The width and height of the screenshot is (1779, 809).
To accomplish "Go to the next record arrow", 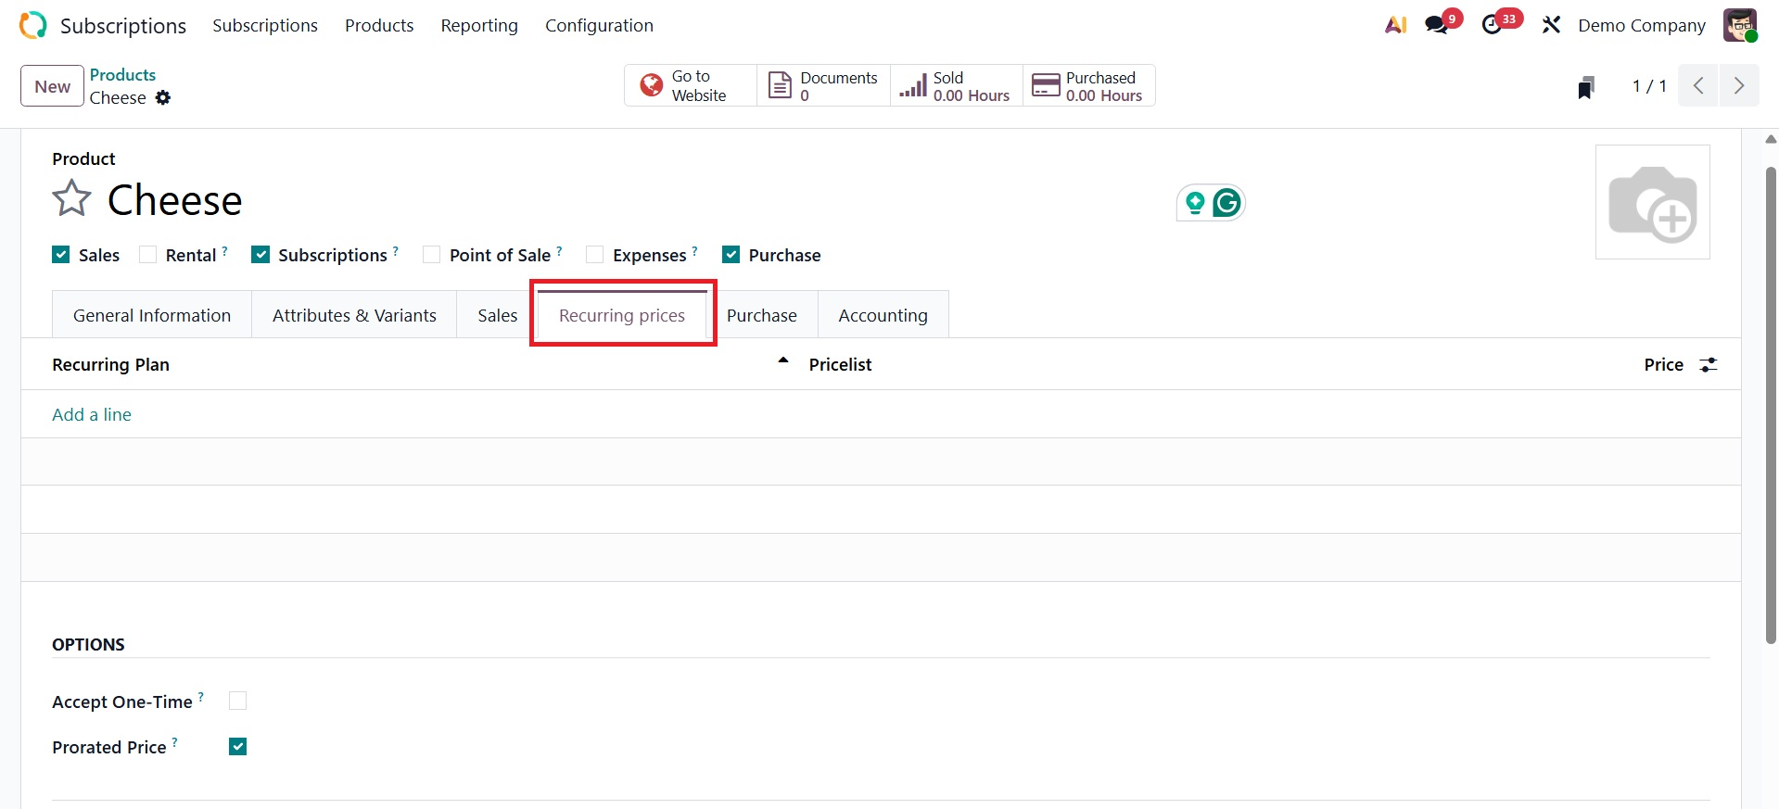I will coord(1739,86).
